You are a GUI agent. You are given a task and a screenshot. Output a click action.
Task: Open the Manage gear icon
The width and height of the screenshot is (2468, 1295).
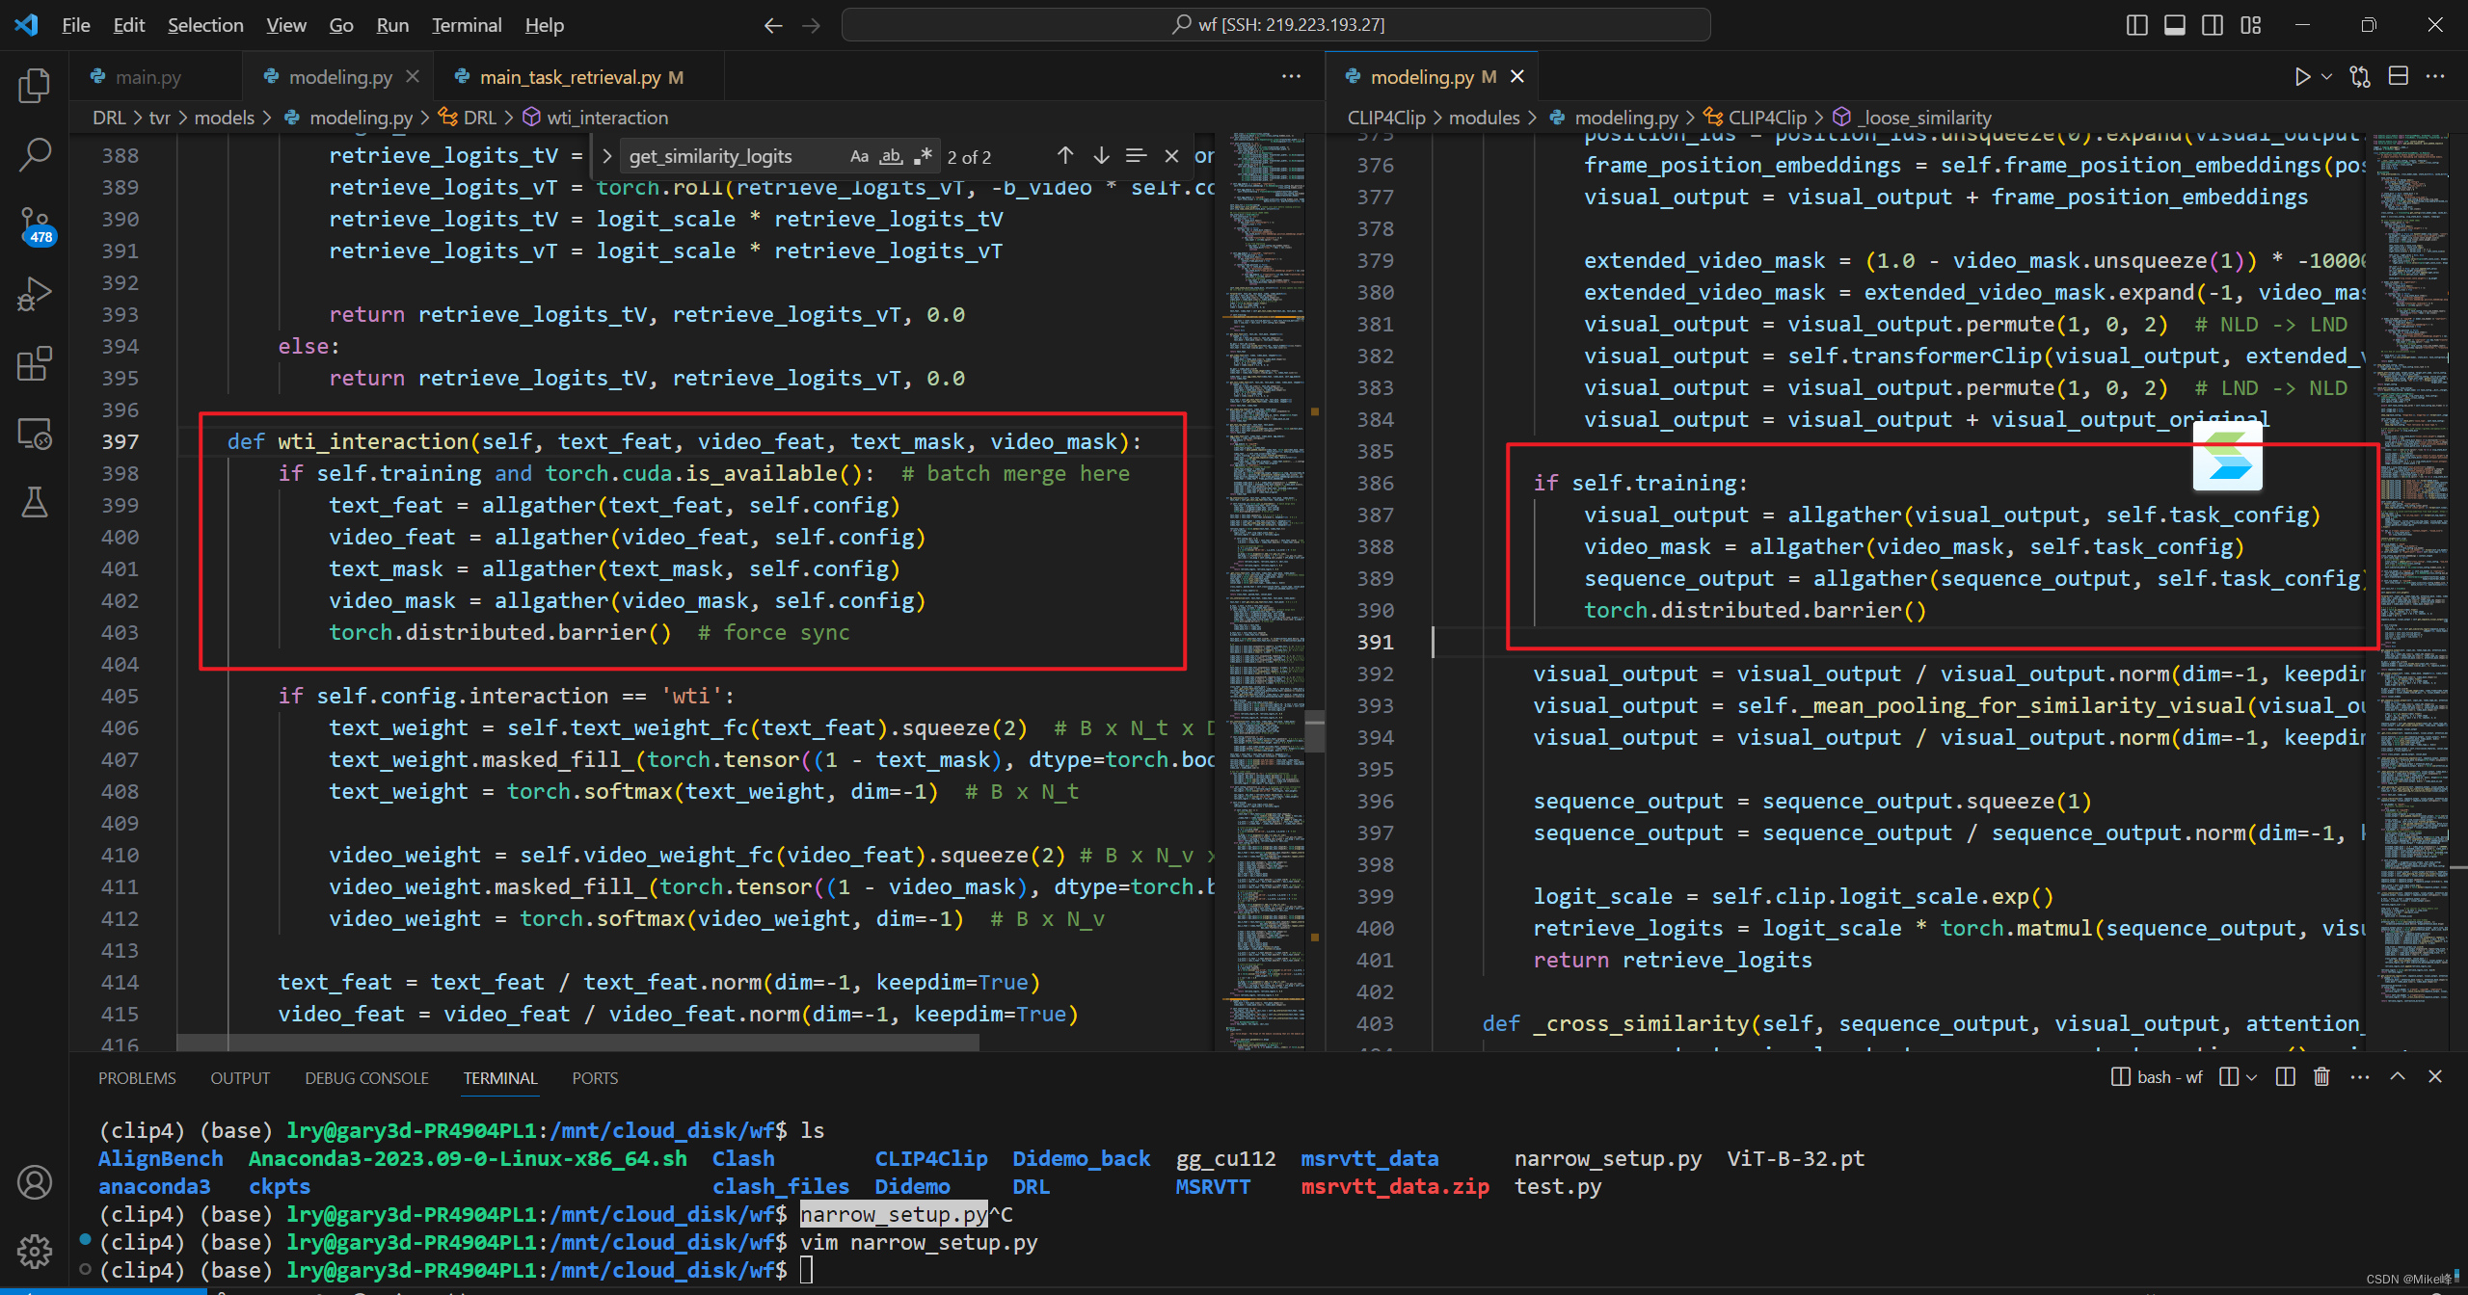pos(35,1251)
